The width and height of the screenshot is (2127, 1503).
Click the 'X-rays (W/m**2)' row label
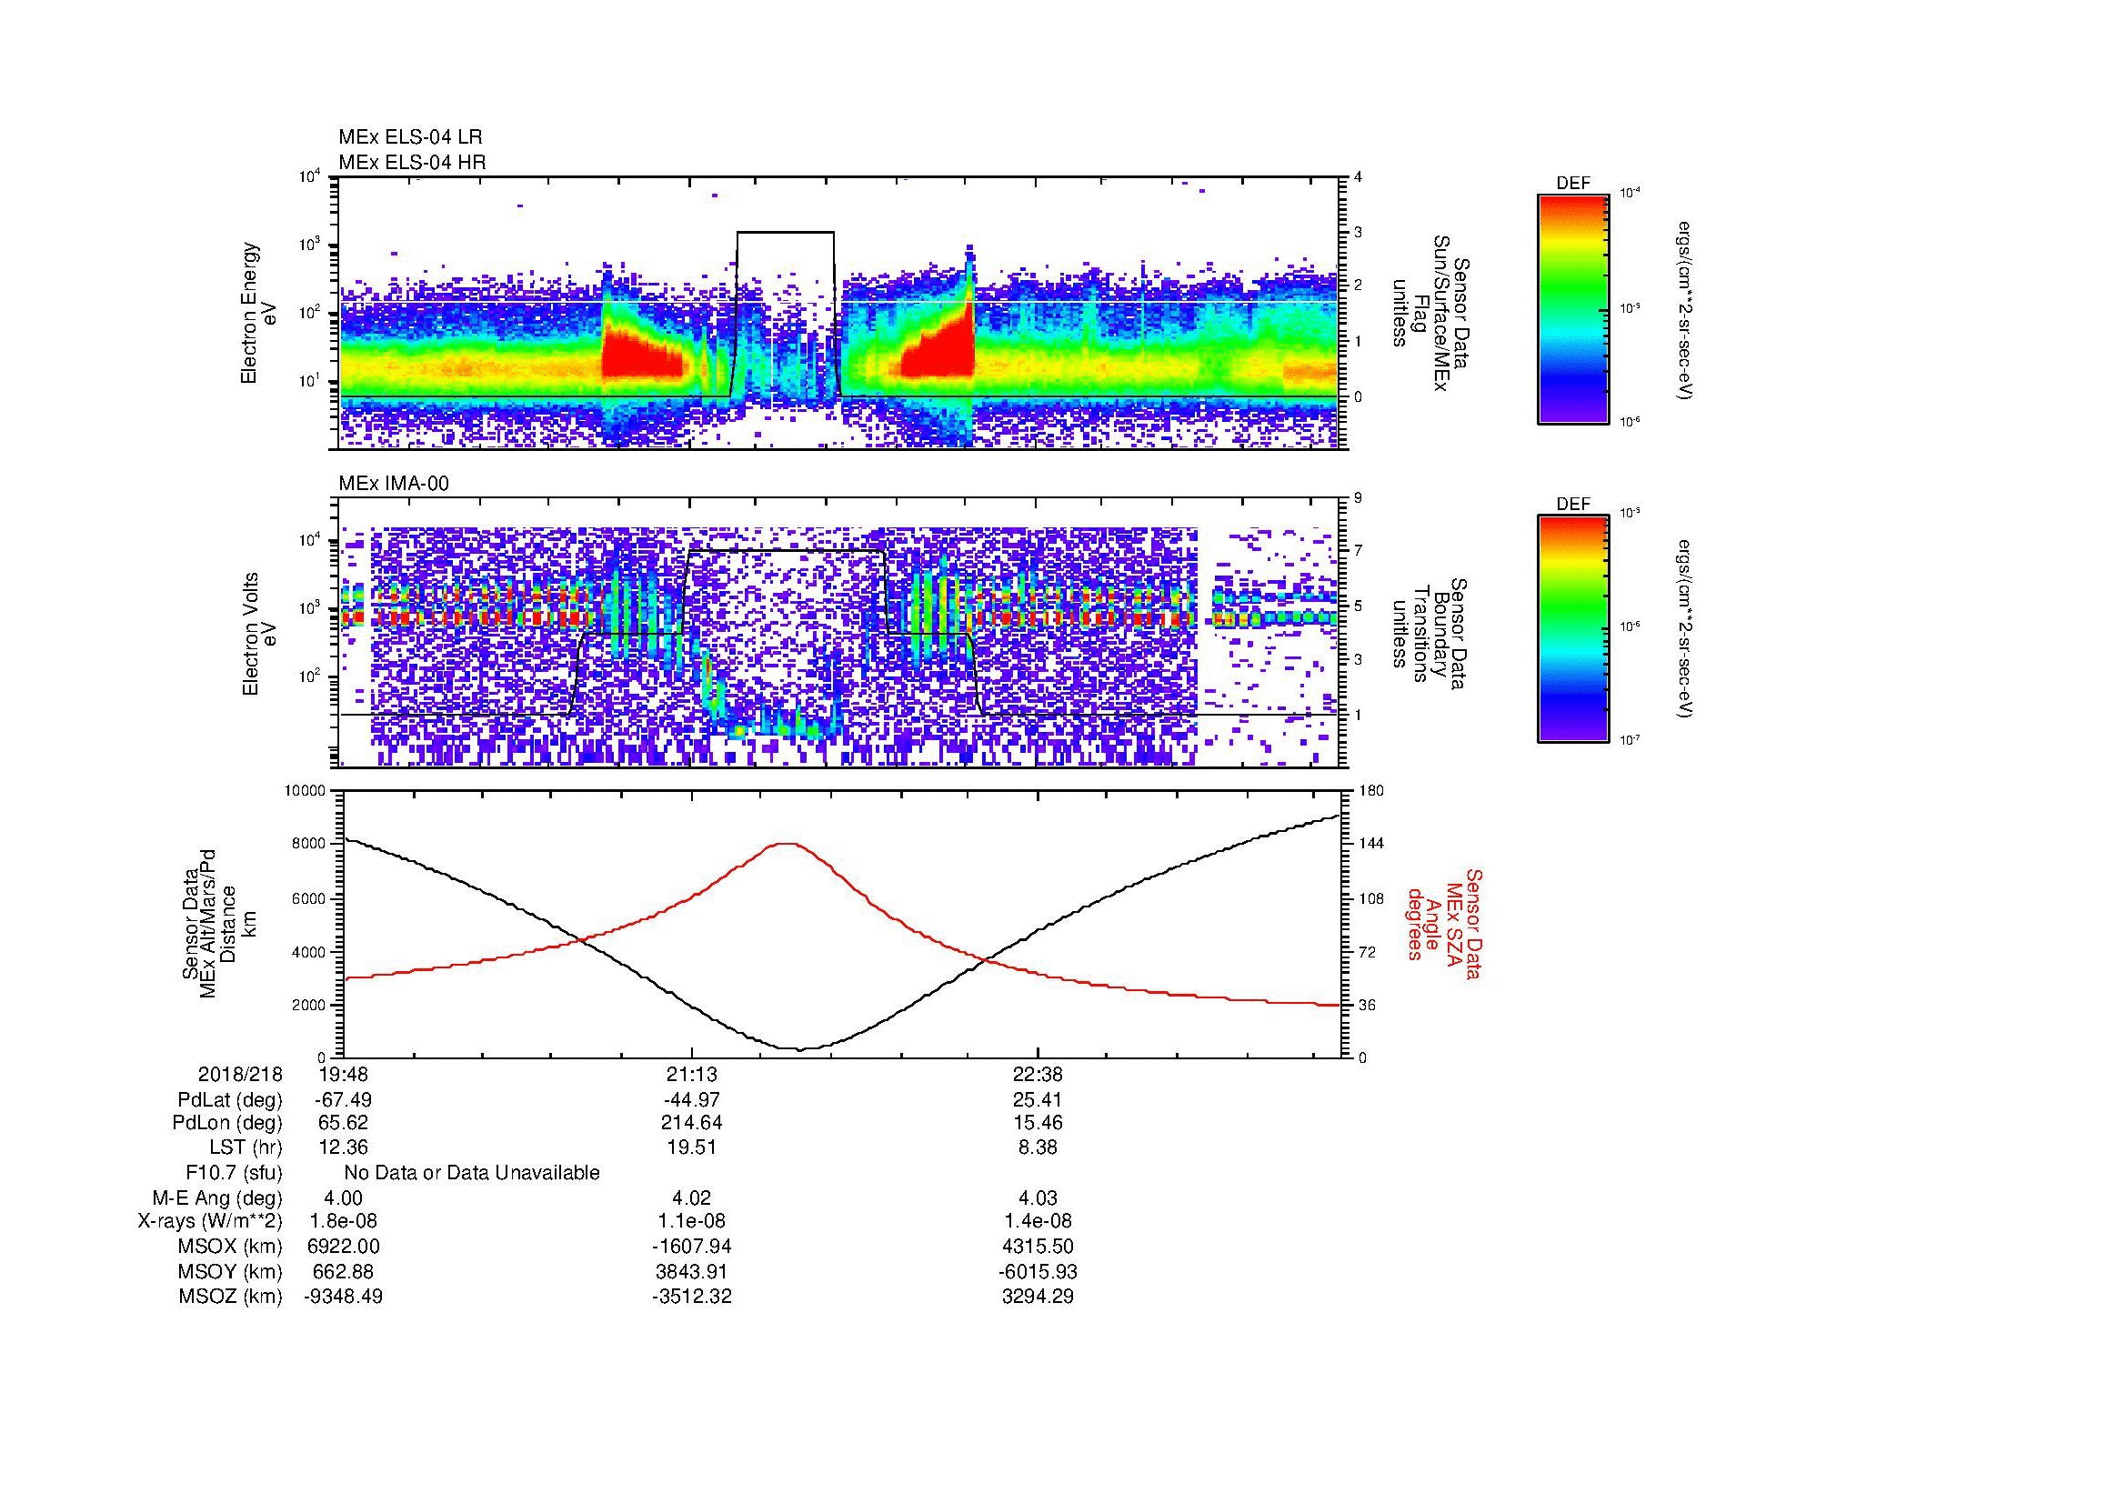(x=210, y=1222)
